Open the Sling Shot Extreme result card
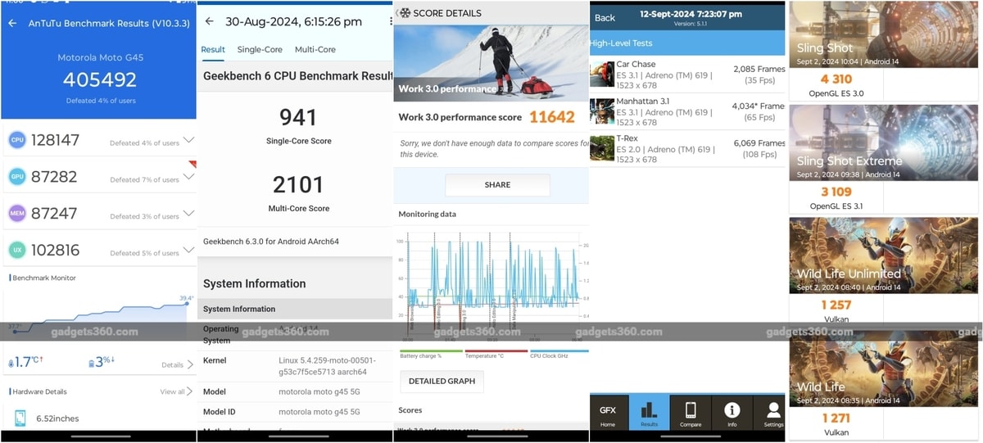 [x=885, y=158]
